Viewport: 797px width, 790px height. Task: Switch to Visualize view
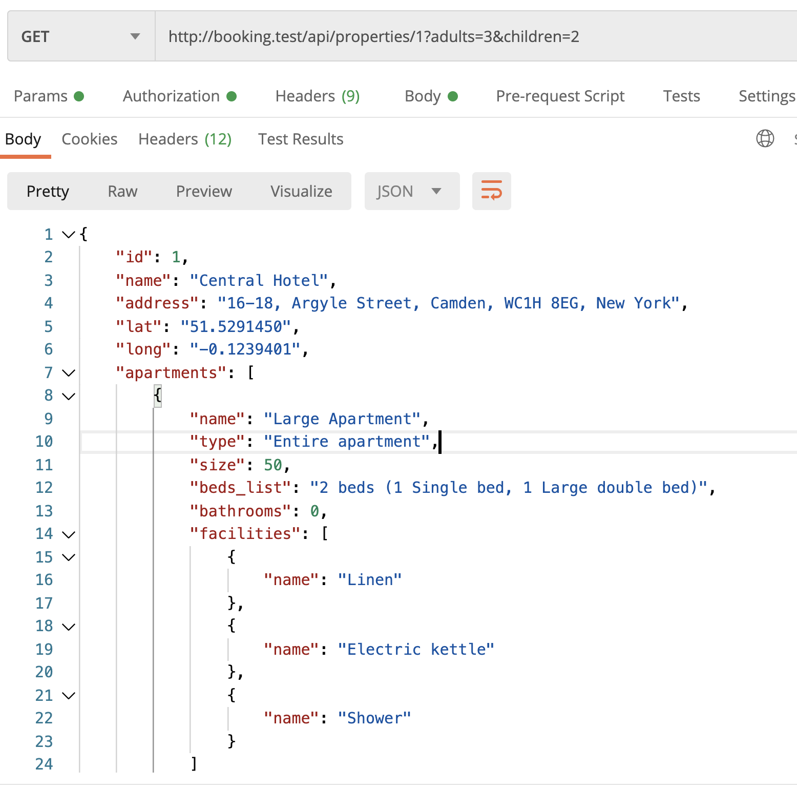point(301,191)
